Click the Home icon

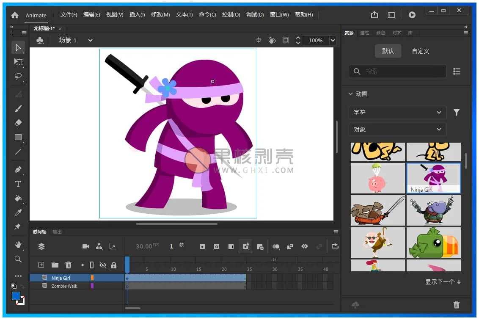(x=15, y=15)
